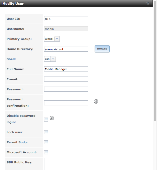Viewport: 157px width, 170px height.
Task: Open the Primary Group dropdown arrow
Action: coord(57,39)
